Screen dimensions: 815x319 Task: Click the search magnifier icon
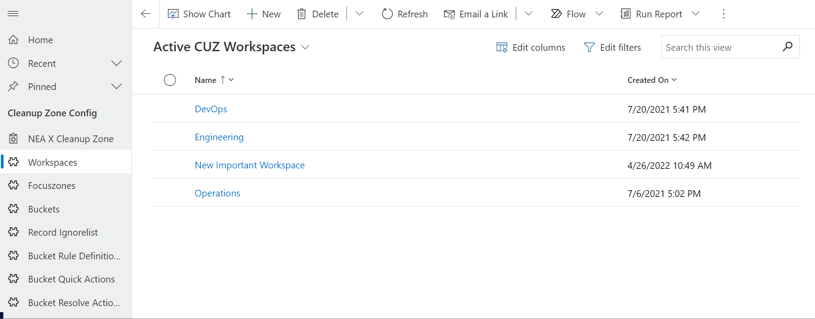pyautogui.click(x=787, y=47)
